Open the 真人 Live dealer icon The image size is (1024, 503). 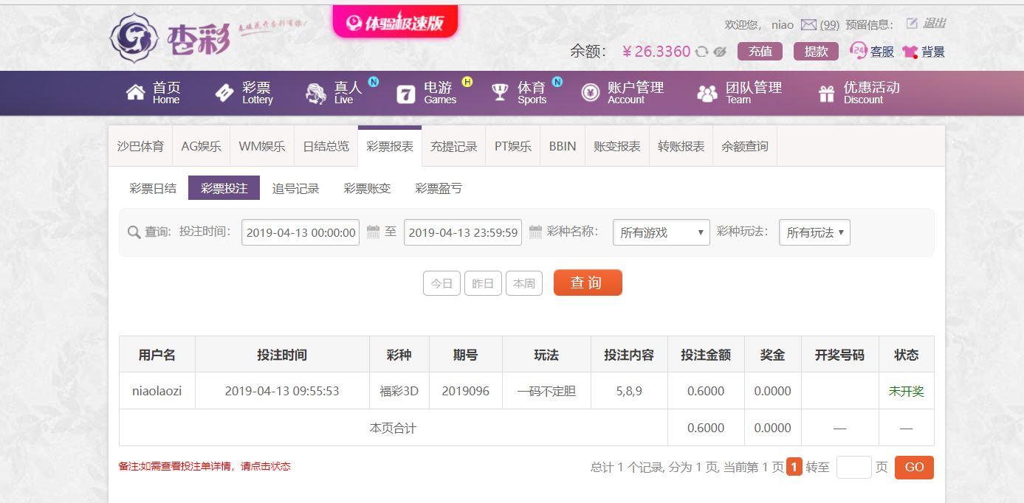(x=316, y=93)
